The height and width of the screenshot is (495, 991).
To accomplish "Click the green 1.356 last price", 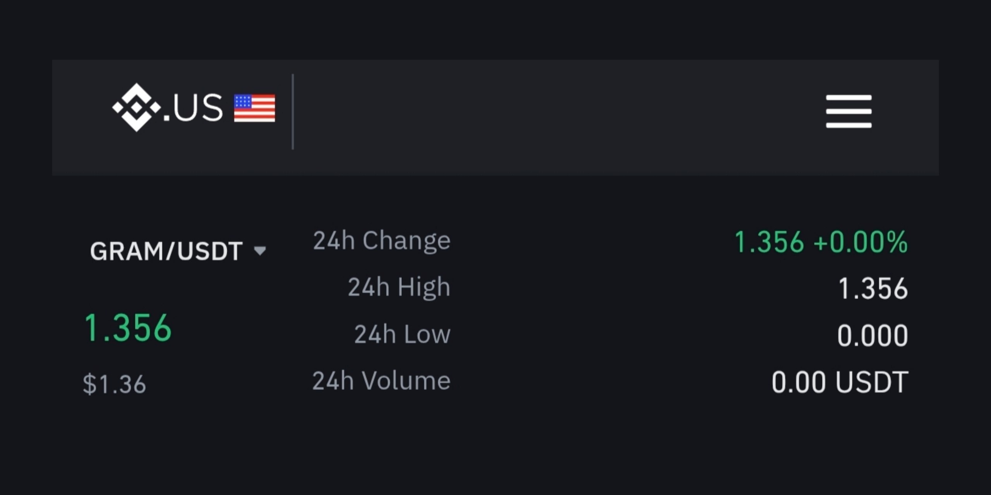I will (x=128, y=328).
